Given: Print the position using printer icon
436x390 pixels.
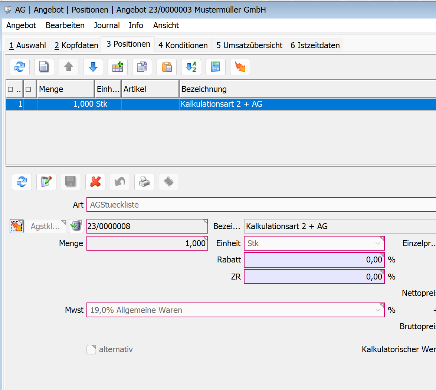Looking at the screenshot, I should [x=144, y=182].
